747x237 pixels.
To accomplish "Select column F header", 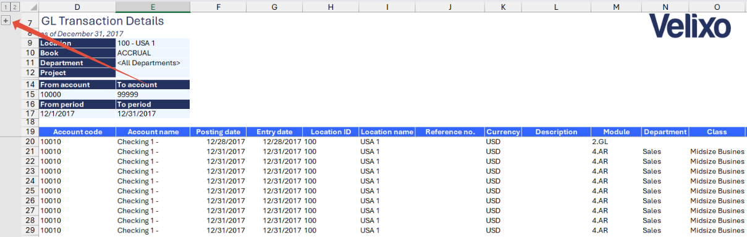I will tap(218, 6).
